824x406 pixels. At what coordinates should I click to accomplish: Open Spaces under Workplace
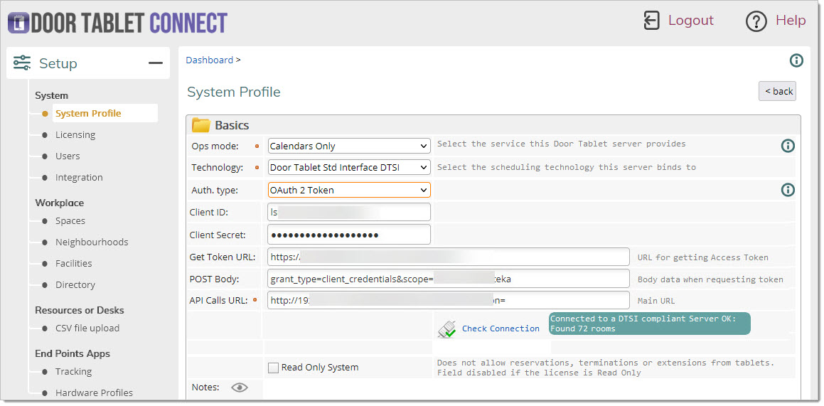coord(70,221)
